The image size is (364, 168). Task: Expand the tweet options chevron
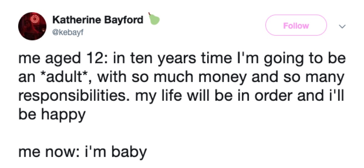[342, 27]
